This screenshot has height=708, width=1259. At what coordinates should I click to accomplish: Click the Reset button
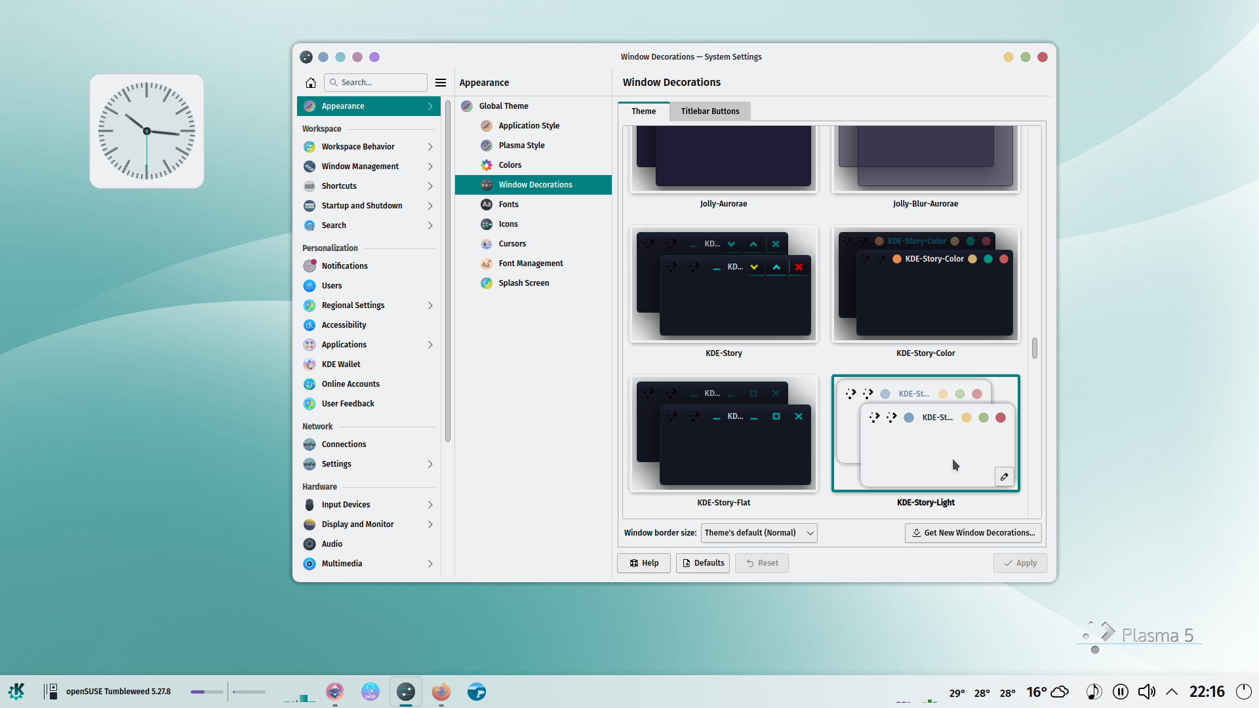point(762,563)
